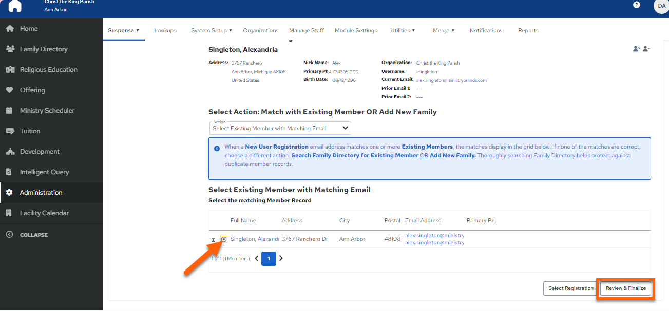Go to previous page of members
Viewport: 669px width, 311px height.
pyautogui.click(x=257, y=259)
